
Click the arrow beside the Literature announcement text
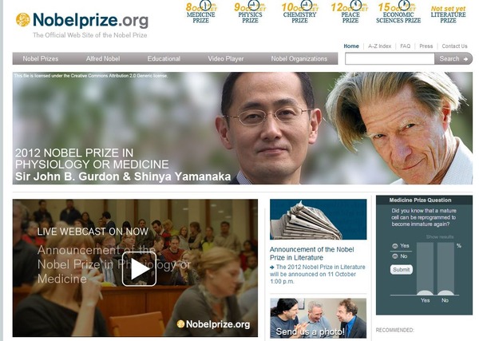point(272,268)
